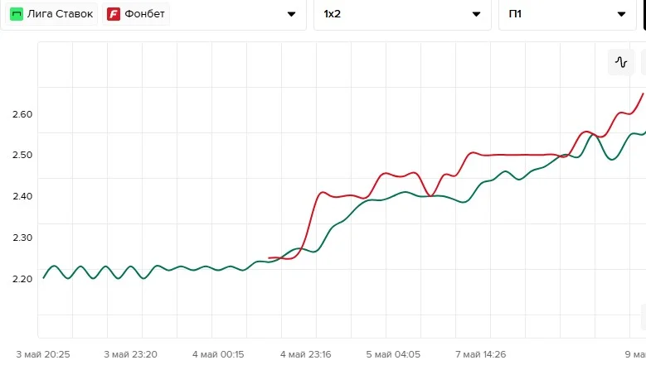Click the 2.60 value axis label
Image resolution: width=646 pixels, height=365 pixels.
pos(22,114)
